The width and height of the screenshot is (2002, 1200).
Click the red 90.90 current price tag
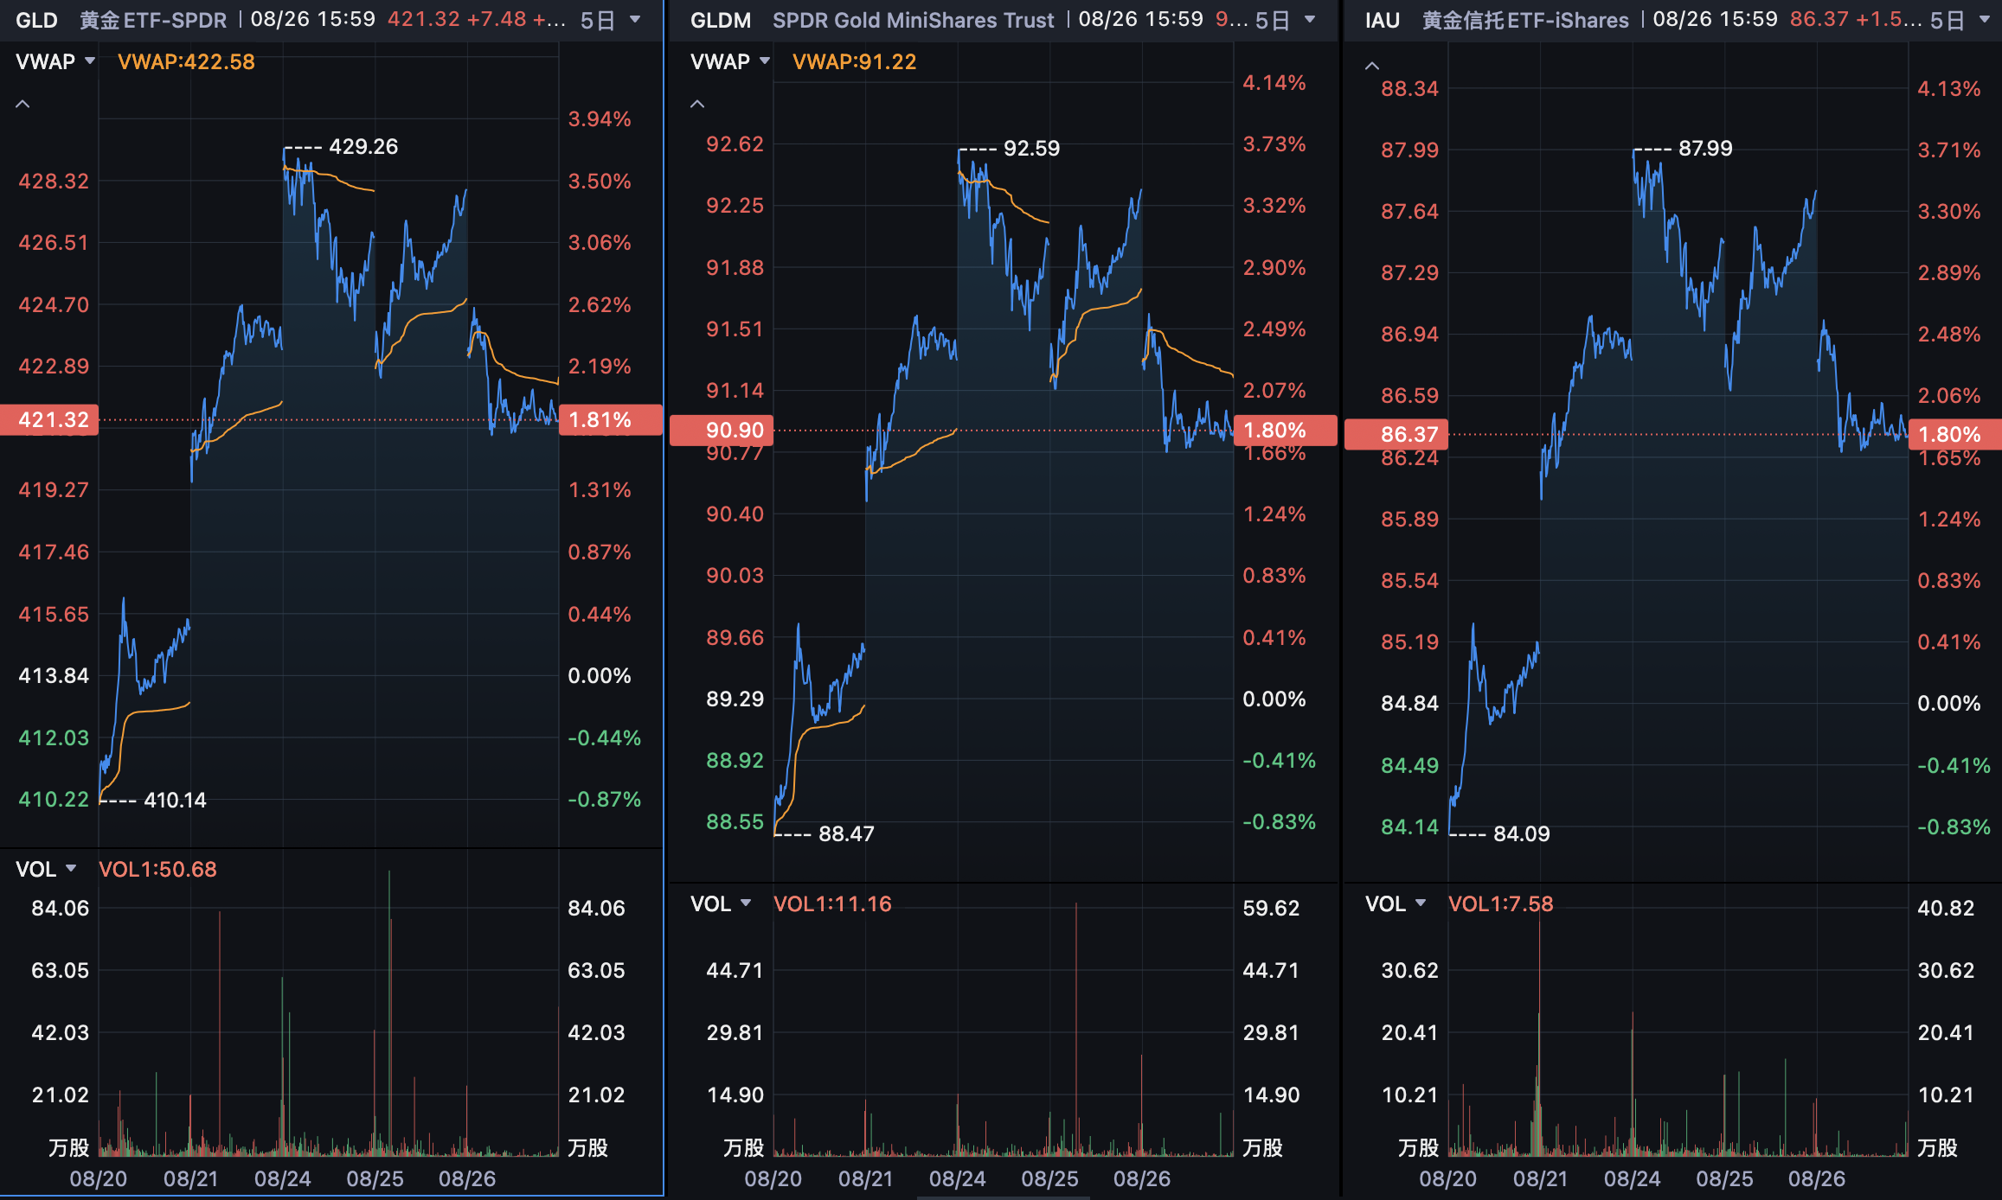[722, 430]
